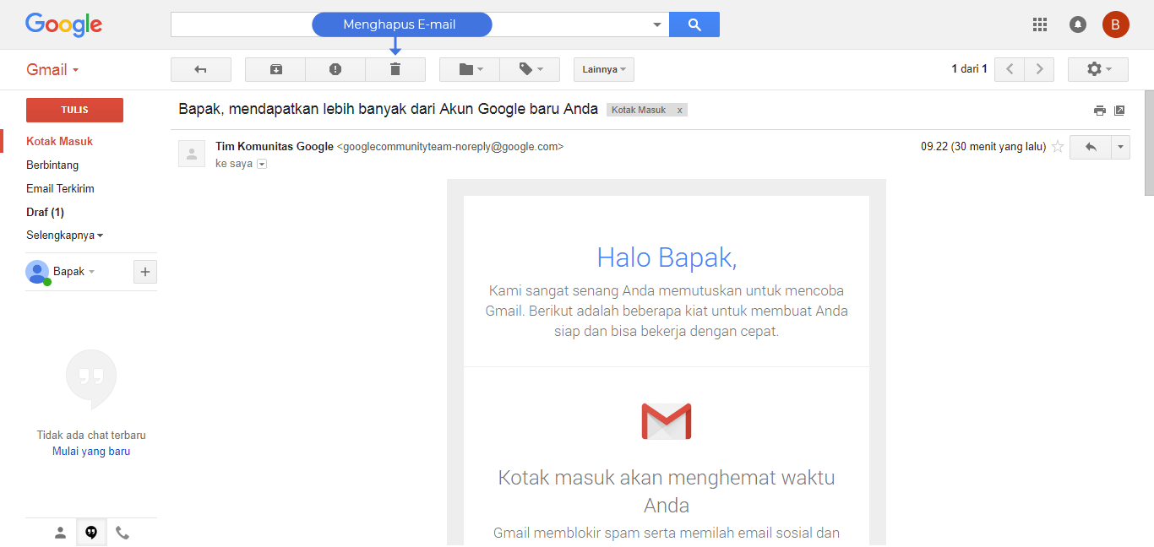The image size is (1154, 547).
Task: Open the settings gear dropdown
Action: [x=1098, y=69]
